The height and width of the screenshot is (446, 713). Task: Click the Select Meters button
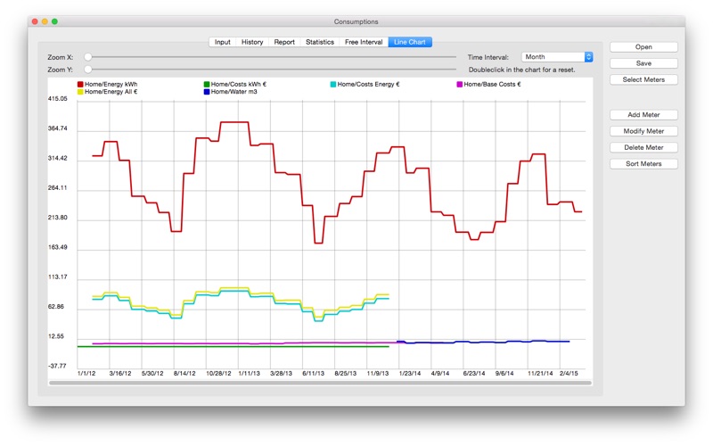(643, 79)
